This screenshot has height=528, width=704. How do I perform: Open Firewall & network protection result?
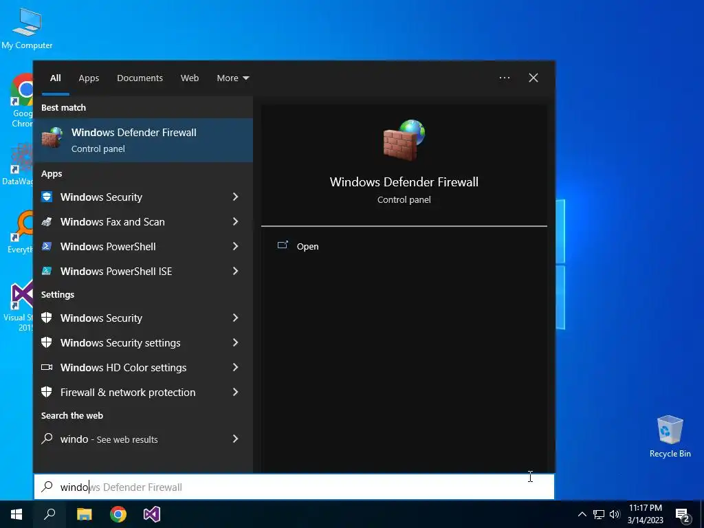(x=143, y=392)
